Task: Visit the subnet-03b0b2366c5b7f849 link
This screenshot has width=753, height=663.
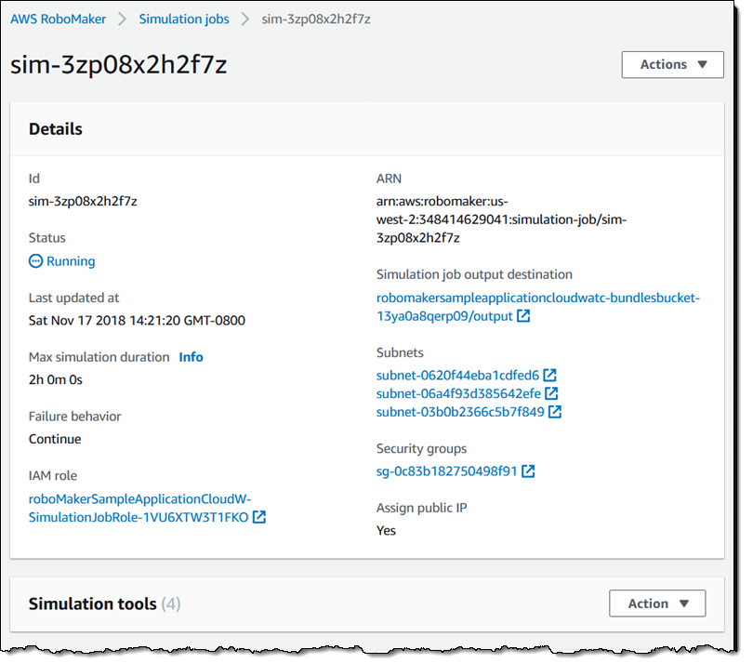Action: [460, 412]
